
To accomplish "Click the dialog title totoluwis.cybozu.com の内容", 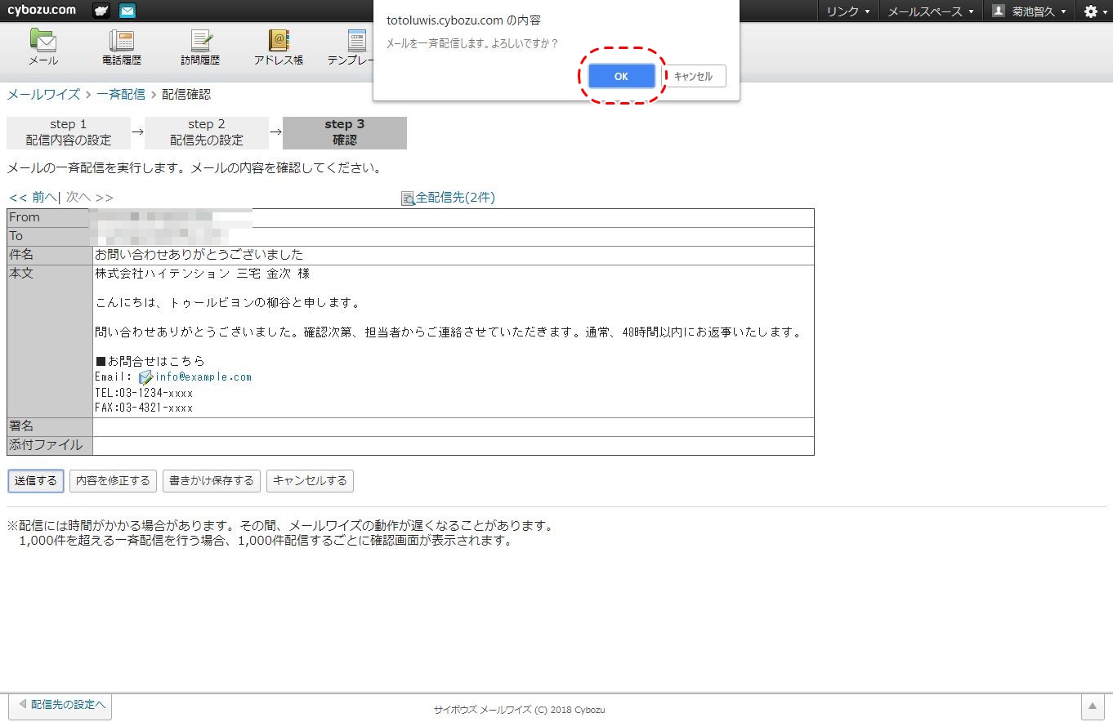I will pos(463,20).
